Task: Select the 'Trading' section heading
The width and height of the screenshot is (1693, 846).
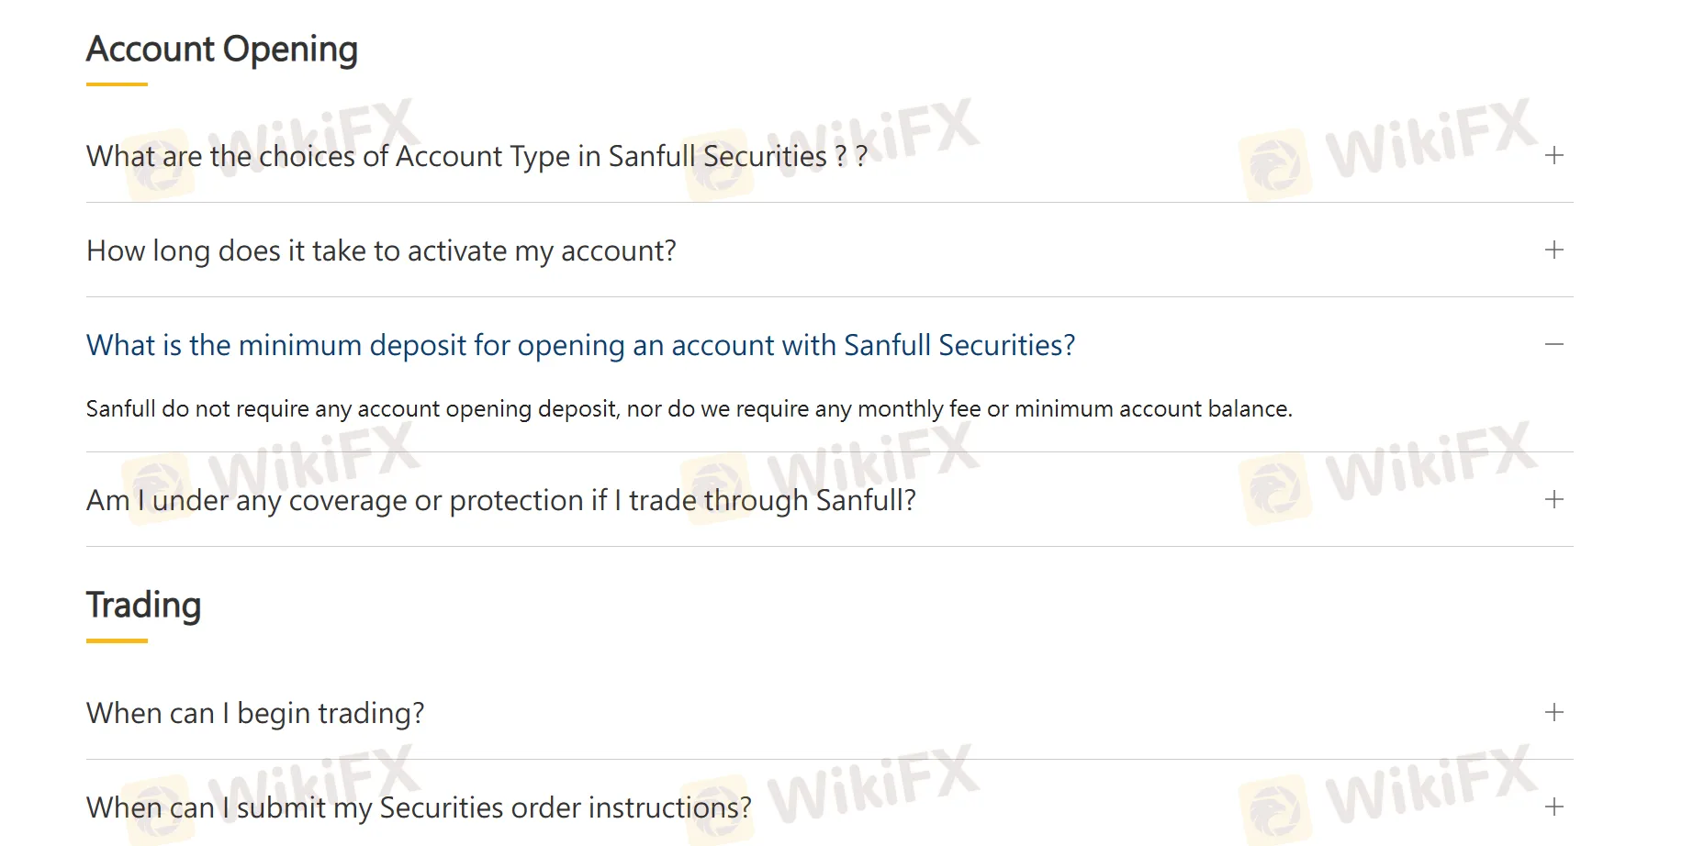Action: (x=143, y=605)
